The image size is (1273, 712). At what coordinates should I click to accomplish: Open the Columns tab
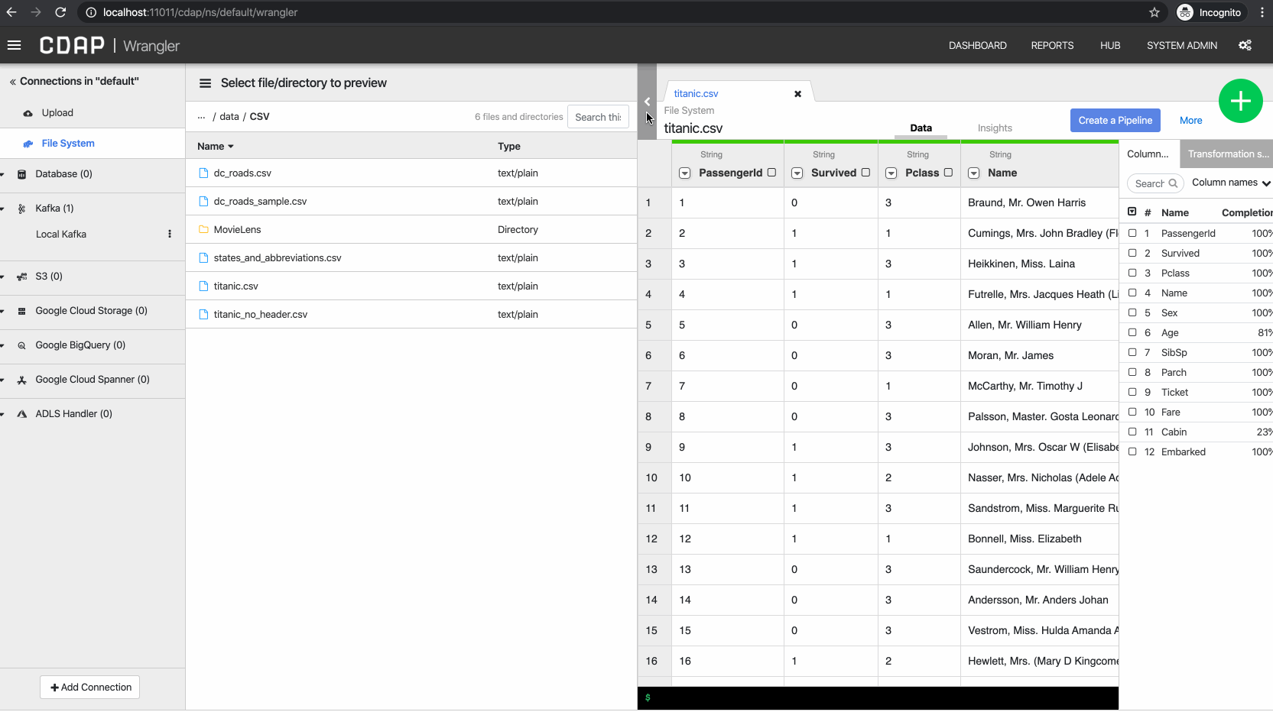click(x=1148, y=154)
